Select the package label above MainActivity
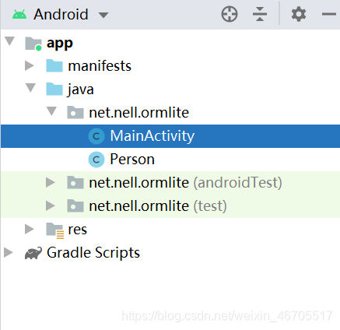Screen dimensions: 340x330 138,113
